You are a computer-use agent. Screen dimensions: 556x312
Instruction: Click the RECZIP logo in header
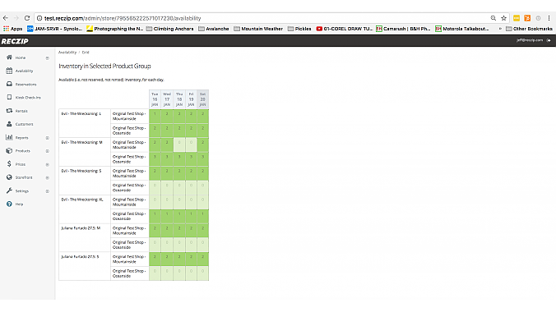pyautogui.click(x=15, y=41)
